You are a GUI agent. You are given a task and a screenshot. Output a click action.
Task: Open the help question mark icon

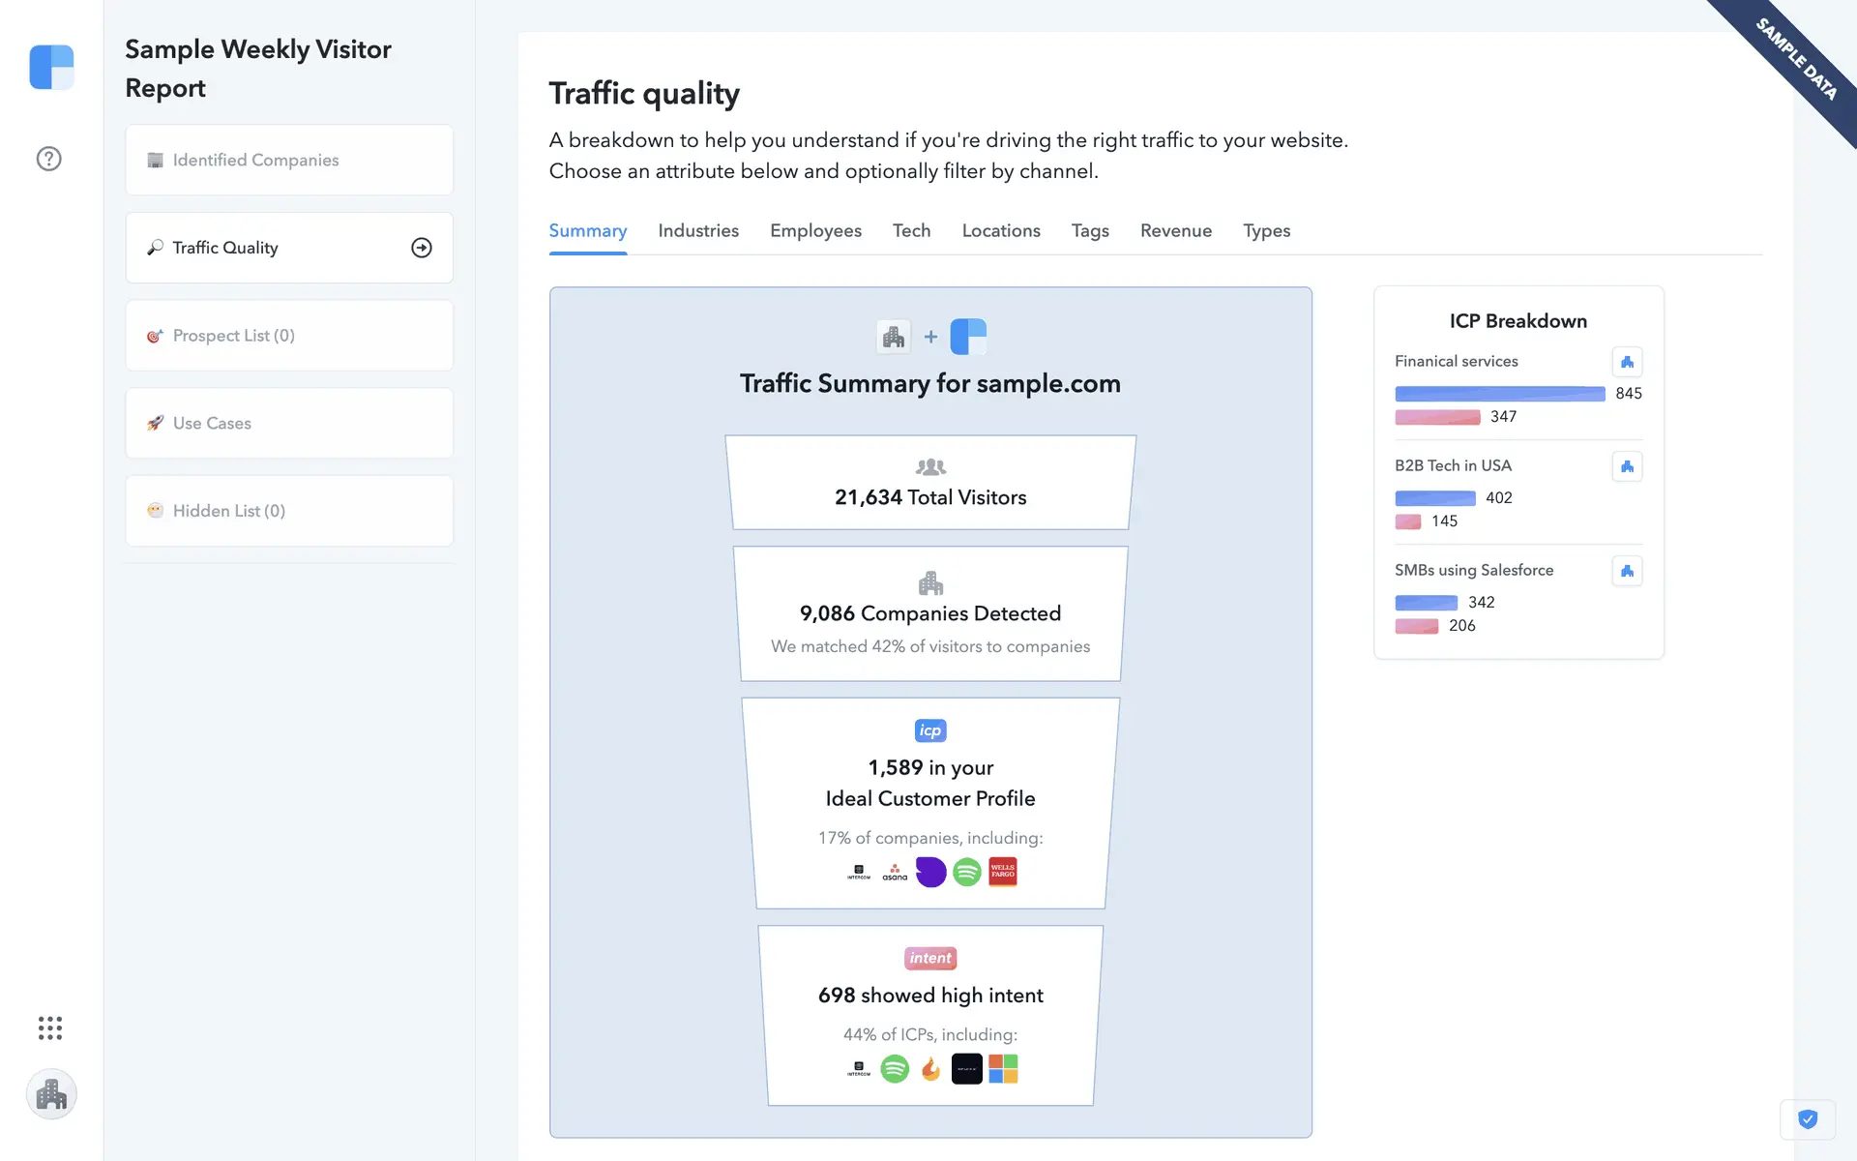(x=48, y=159)
